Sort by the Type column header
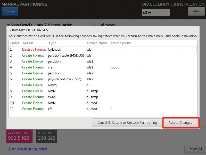This screenshot has width=206, height=155. click(66, 43)
